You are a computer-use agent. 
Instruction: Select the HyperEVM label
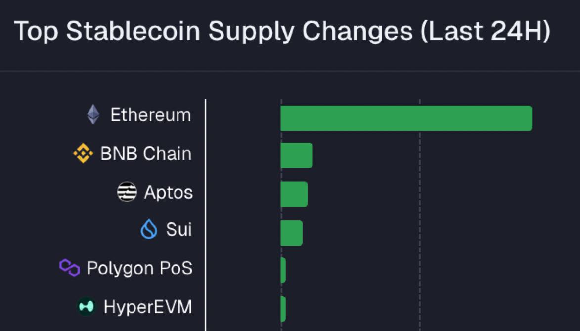pos(147,307)
